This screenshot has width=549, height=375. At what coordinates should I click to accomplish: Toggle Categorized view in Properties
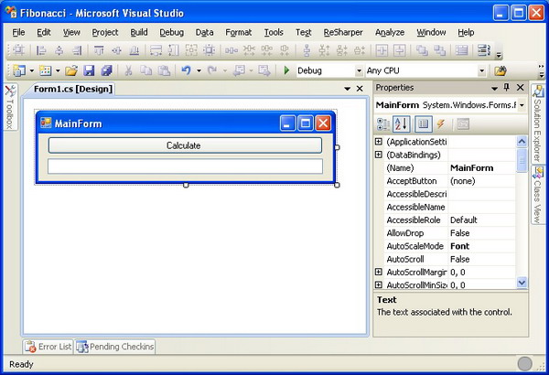pos(383,124)
